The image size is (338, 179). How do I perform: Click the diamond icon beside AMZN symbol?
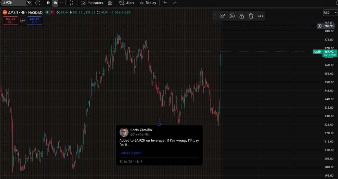pyautogui.click(x=29, y=3)
